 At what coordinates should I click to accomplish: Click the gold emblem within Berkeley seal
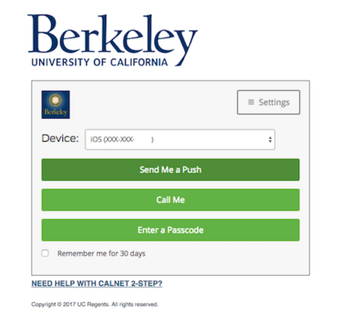tap(55, 99)
